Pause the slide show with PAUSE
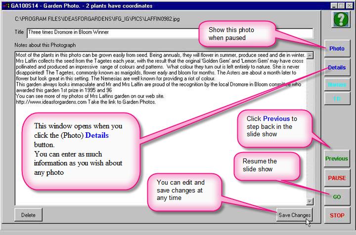The image size is (356, 235). click(x=337, y=178)
